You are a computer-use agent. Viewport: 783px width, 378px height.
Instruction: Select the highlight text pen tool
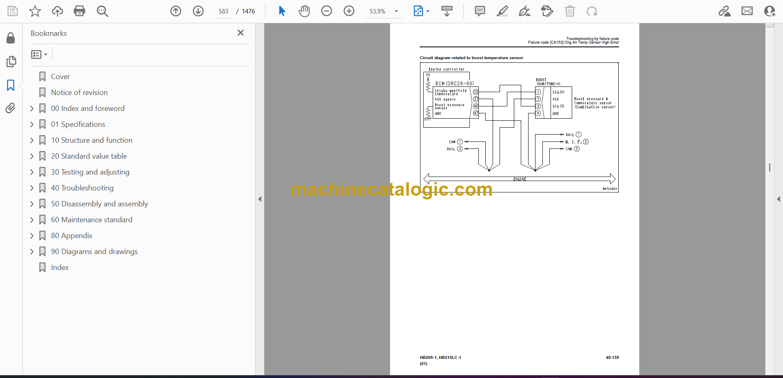click(x=502, y=11)
